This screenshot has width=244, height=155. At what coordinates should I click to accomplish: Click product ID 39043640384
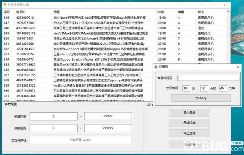(26, 96)
